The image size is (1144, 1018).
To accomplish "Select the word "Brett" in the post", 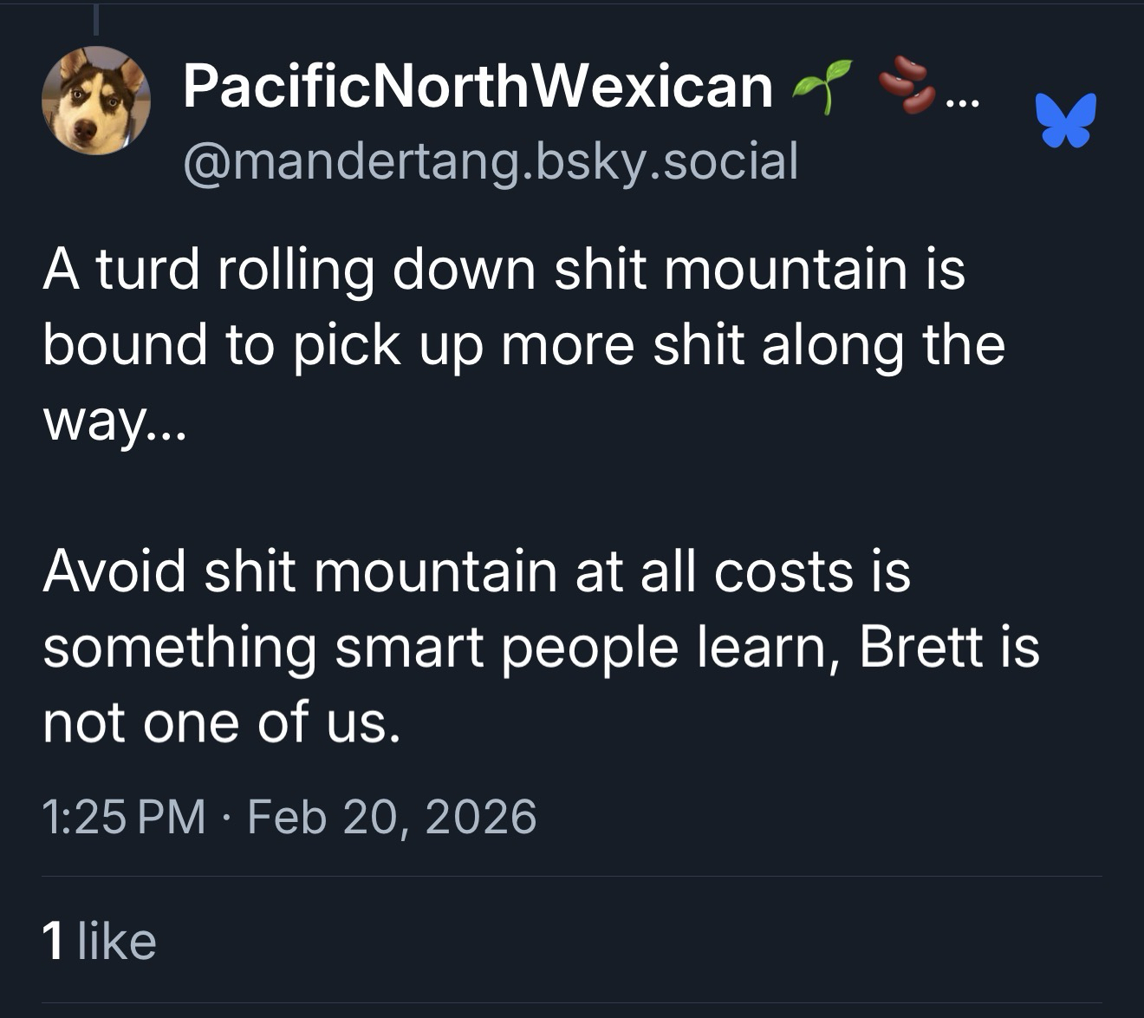I will [x=920, y=647].
